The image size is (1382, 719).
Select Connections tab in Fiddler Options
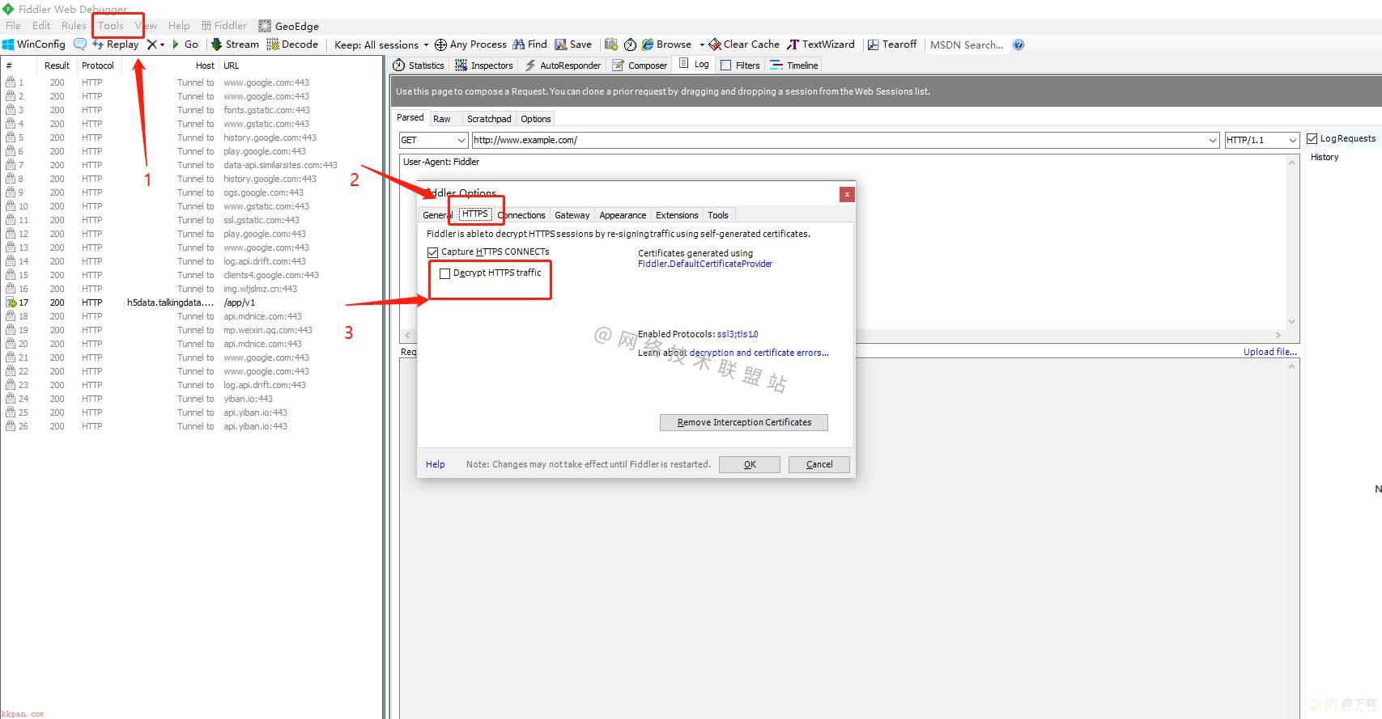521,215
